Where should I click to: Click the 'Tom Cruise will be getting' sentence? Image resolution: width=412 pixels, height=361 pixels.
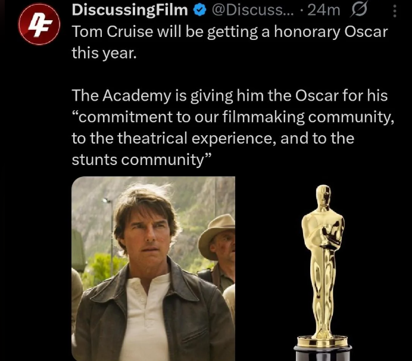tap(230, 32)
